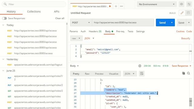
Task: Open the request JSON format dropdown
Action: point(89,38)
